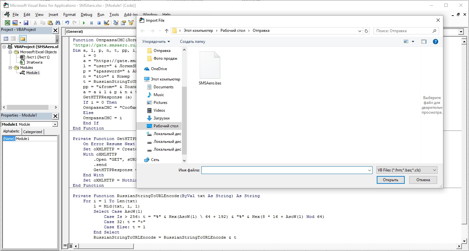Viewport: 469px width, 251px height.
Task: Open Properties Window toolbar icon
Action: (x=123, y=23)
